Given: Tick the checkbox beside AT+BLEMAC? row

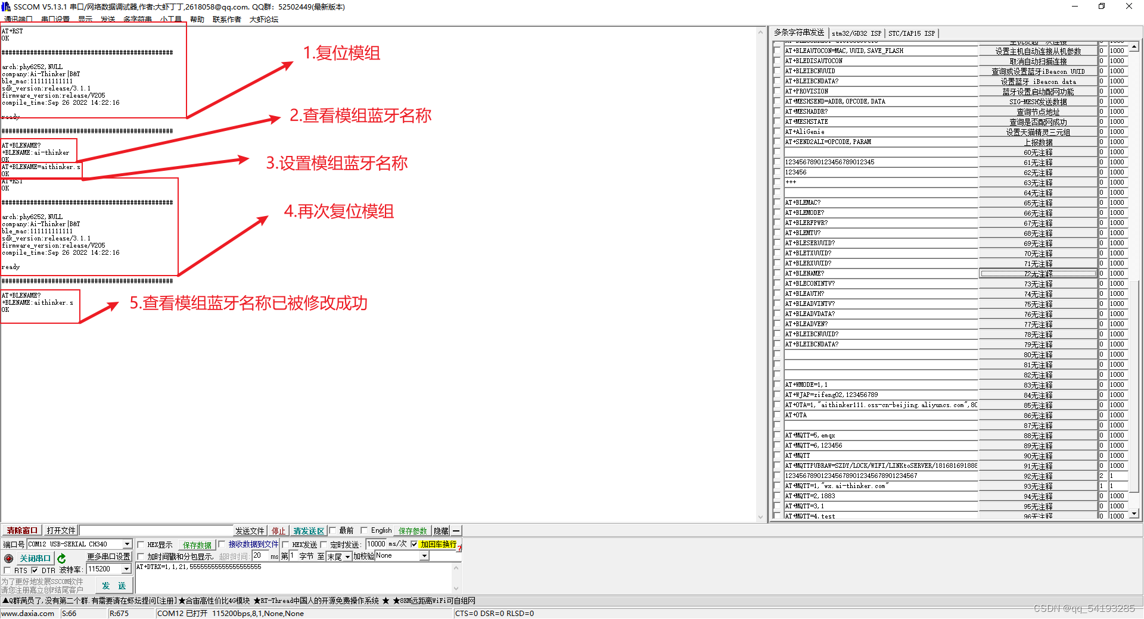Looking at the screenshot, I should [777, 203].
